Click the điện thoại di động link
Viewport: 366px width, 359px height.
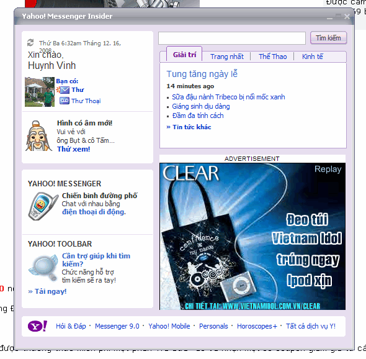point(94,212)
